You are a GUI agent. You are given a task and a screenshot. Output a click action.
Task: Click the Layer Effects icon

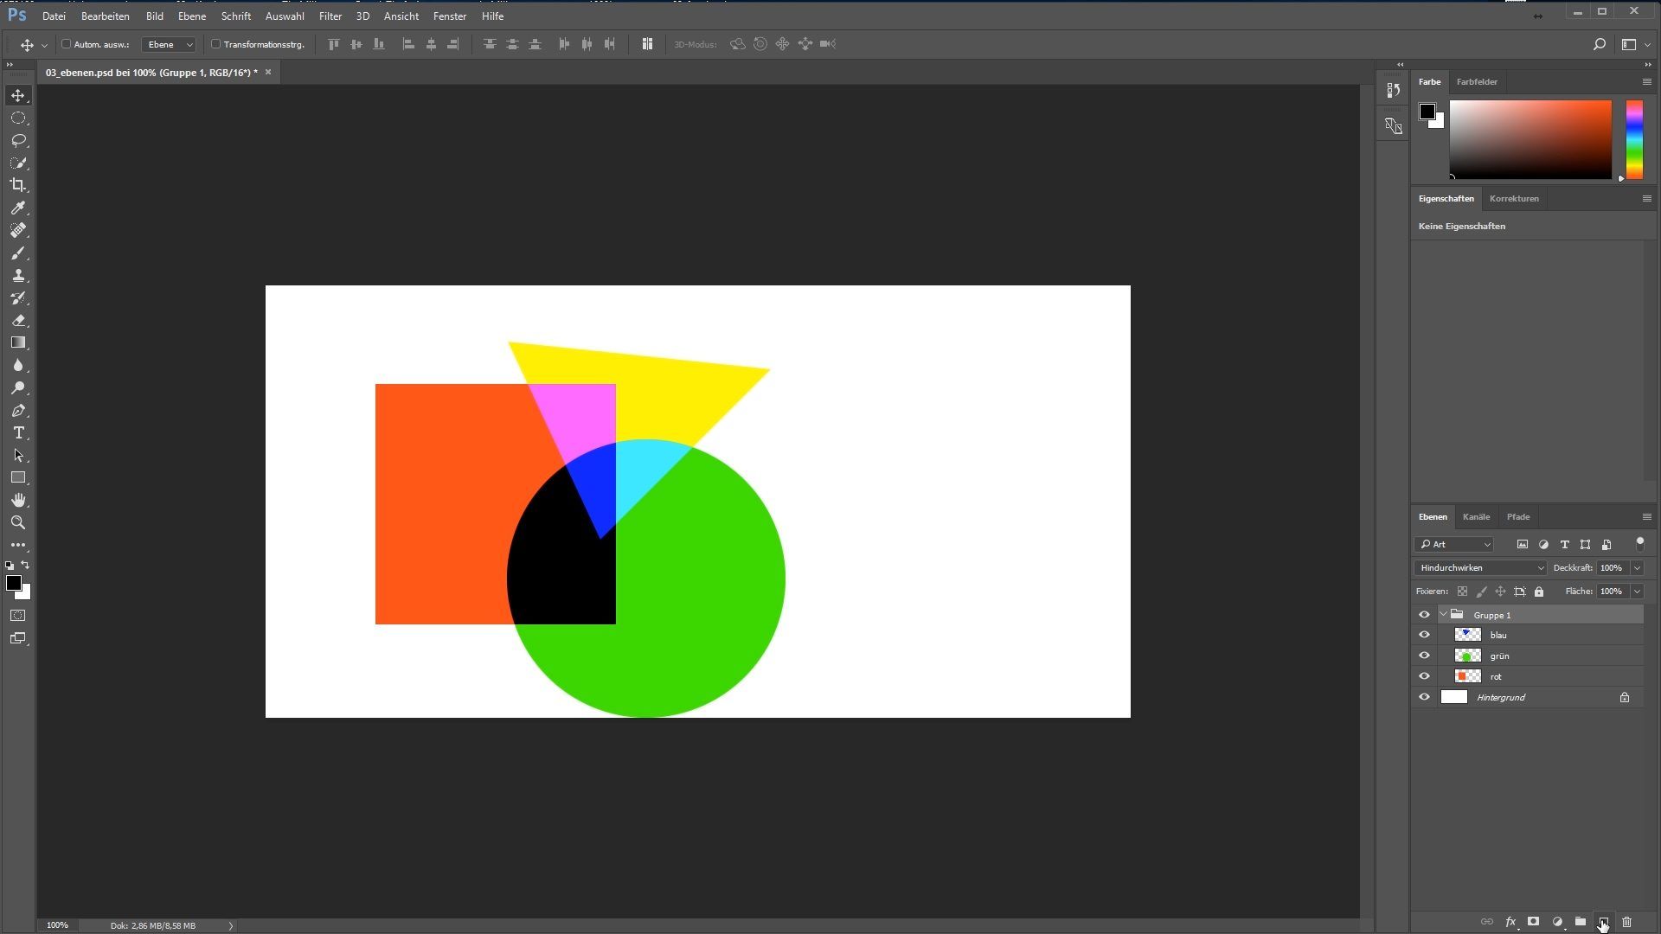pyautogui.click(x=1510, y=921)
